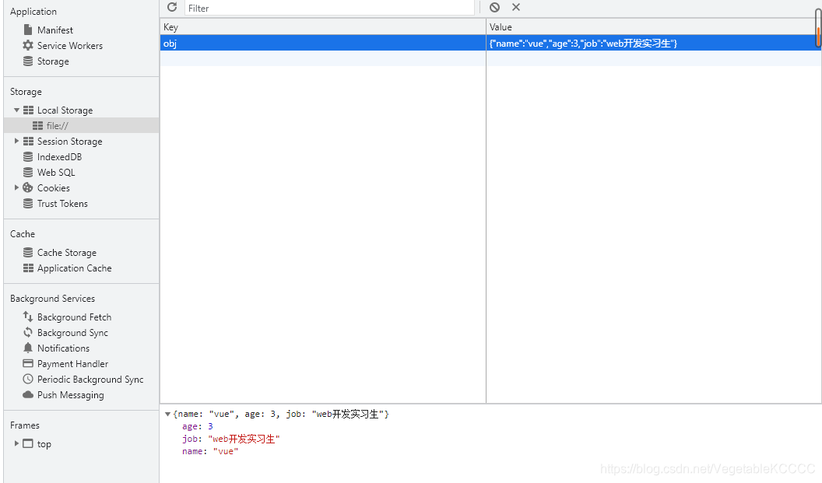Select the obj key cell

pos(323,43)
